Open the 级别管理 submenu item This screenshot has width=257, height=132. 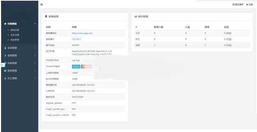point(15,40)
